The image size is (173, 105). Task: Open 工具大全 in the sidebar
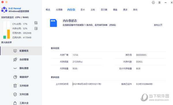point(21,102)
